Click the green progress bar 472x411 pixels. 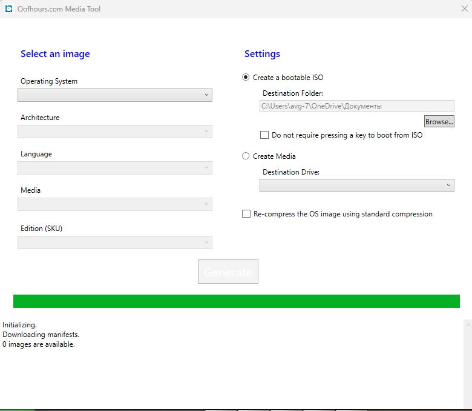236,301
